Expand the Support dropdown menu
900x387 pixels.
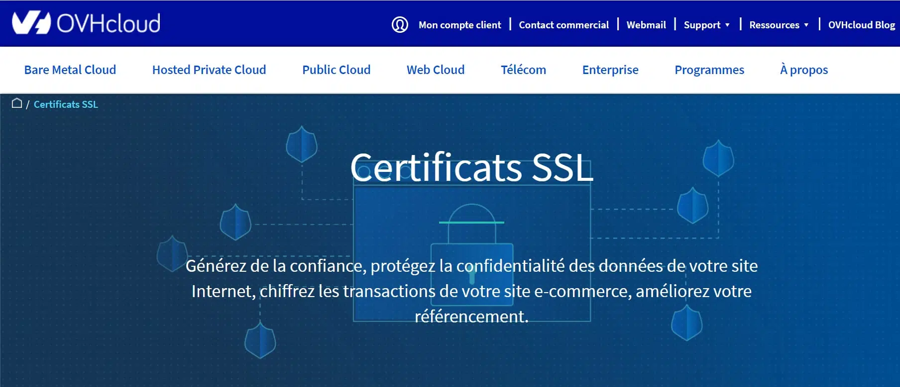706,25
